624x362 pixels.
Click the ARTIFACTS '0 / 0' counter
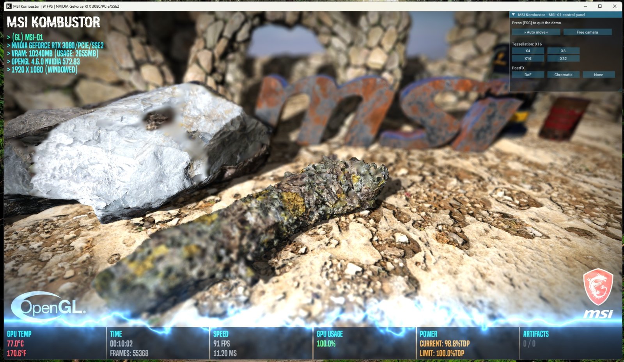pyautogui.click(x=529, y=344)
